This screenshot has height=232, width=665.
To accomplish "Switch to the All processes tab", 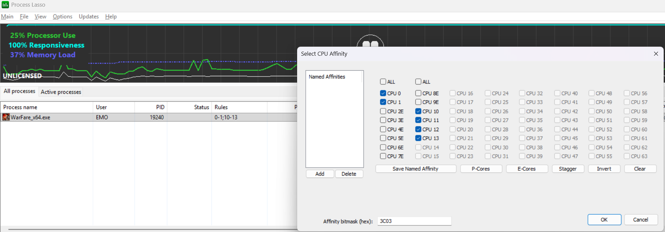I will (20, 91).
